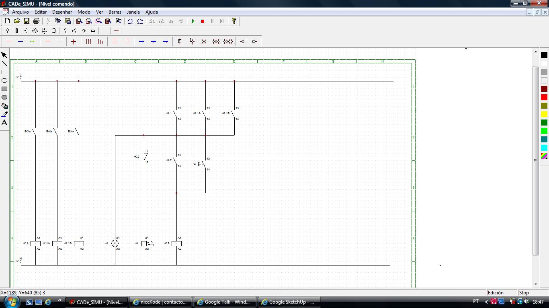Save the circuit with the floppy disk icon
This screenshot has width=549, height=308.
tap(27, 21)
